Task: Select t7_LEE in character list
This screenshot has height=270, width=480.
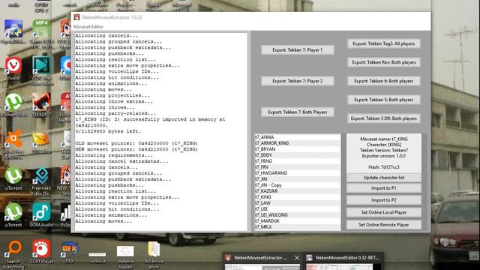Action: point(297,208)
